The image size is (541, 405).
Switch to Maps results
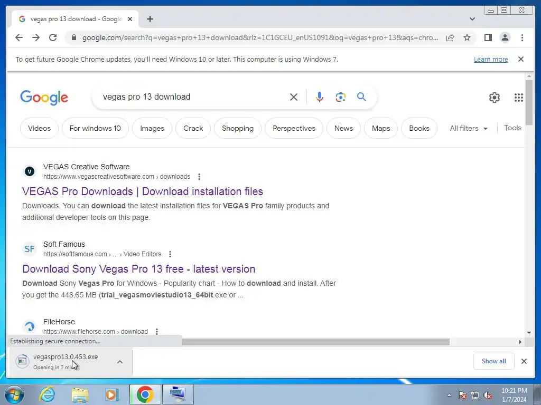[x=381, y=128]
